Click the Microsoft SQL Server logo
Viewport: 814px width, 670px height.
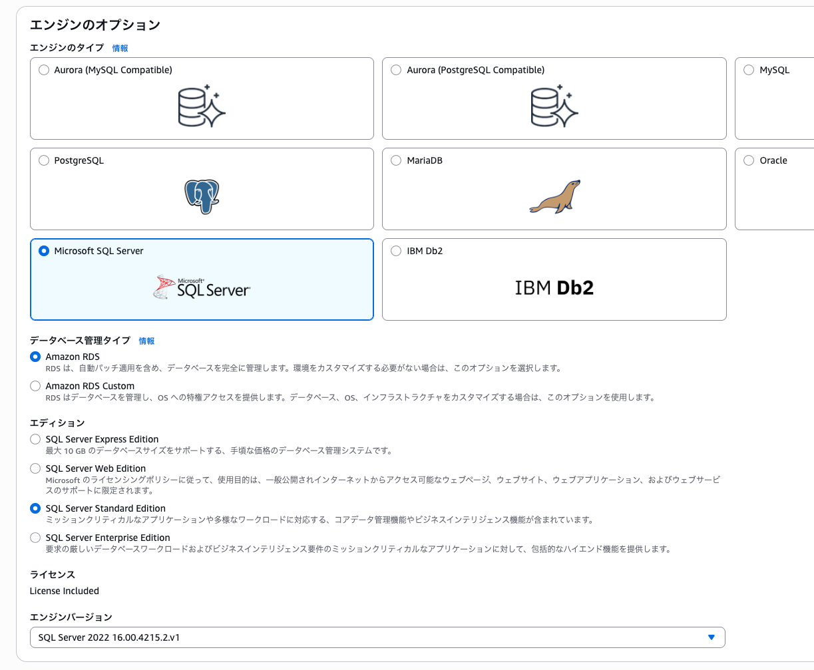click(x=202, y=287)
